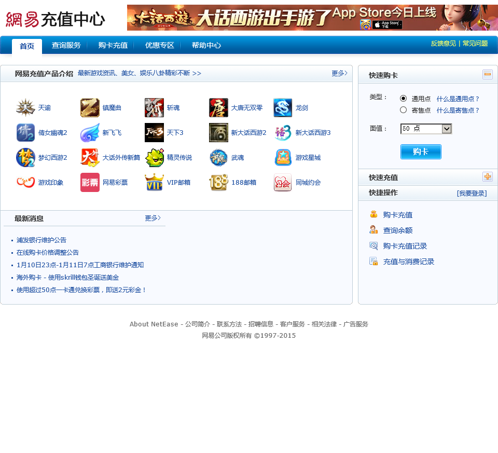Click the 购卡充值记录 magnifier icon
The width and height of the screenshot is (498, 453).
pos(374,245)
